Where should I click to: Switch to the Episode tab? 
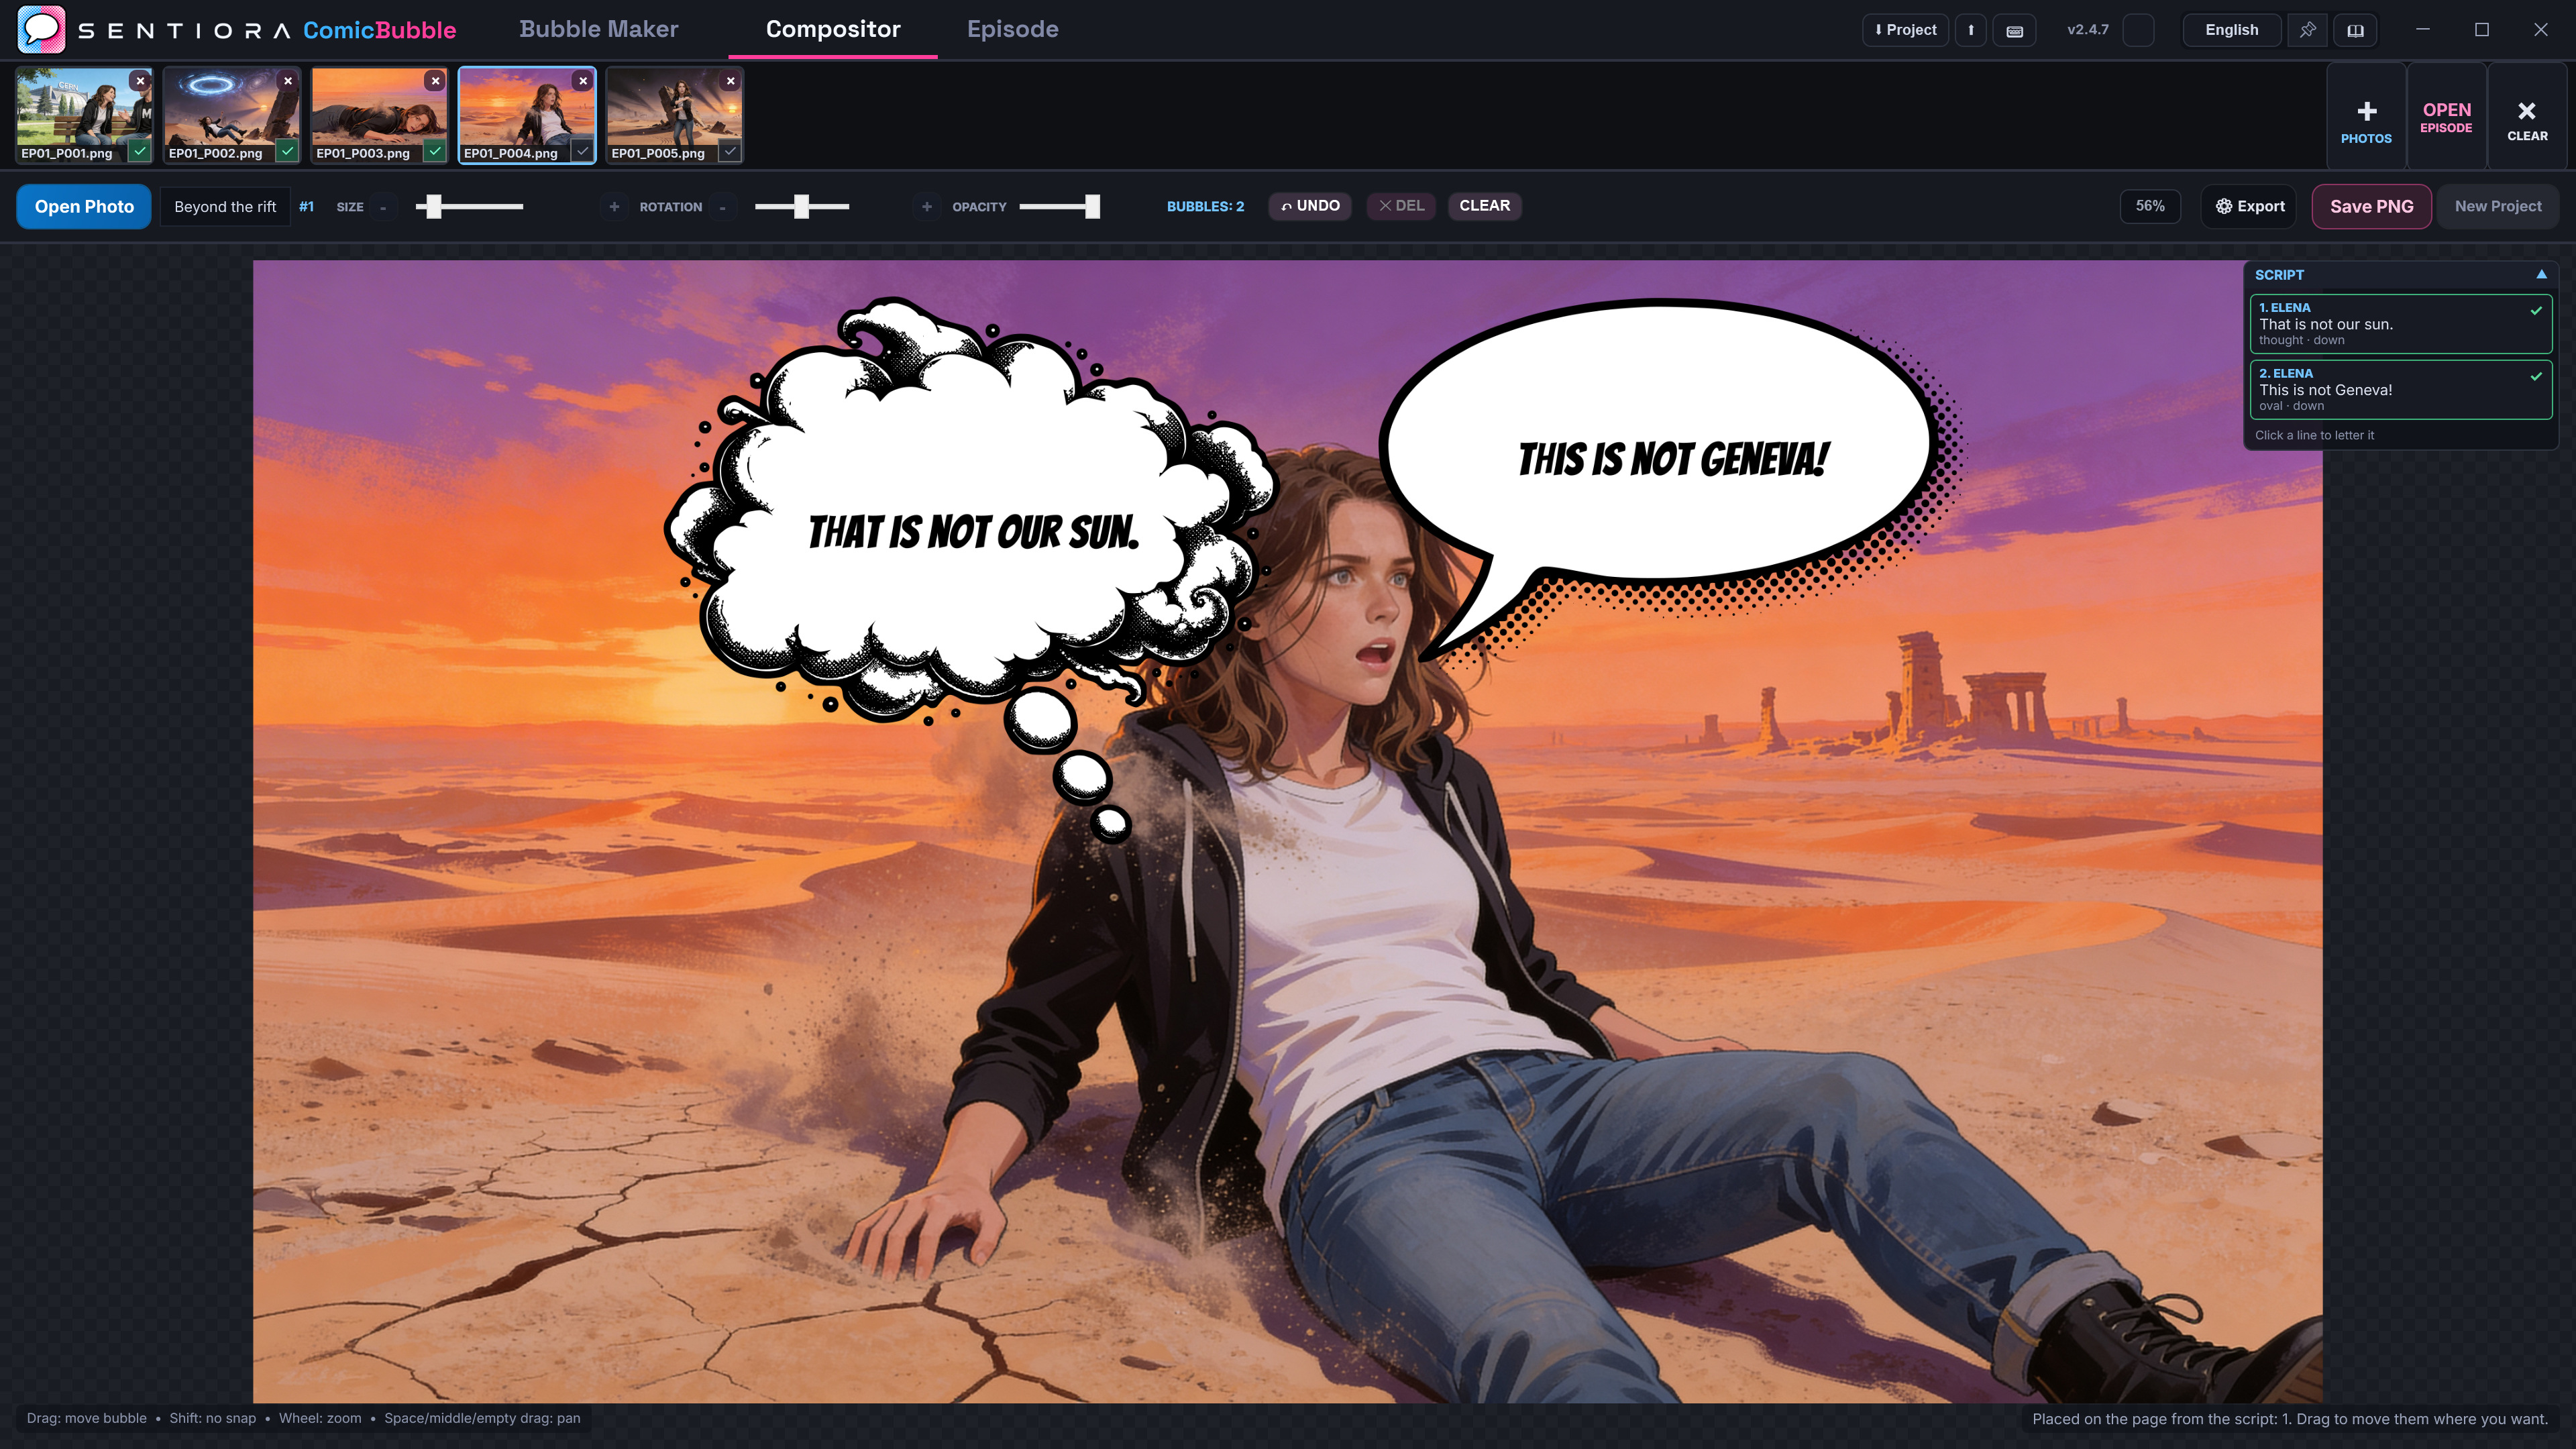pos(1012,29)
